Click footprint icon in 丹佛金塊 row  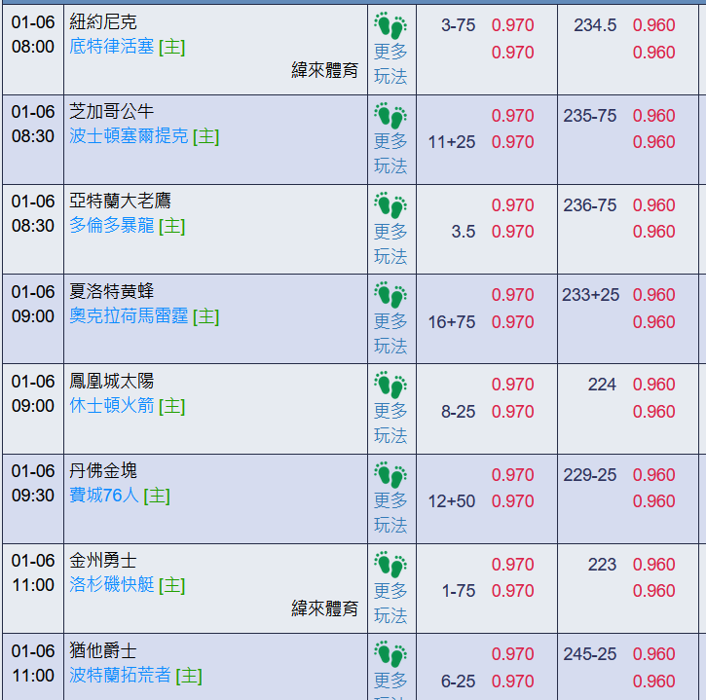390,475
